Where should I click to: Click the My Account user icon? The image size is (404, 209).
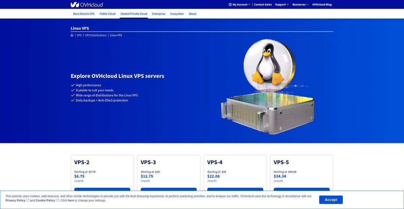230,4
